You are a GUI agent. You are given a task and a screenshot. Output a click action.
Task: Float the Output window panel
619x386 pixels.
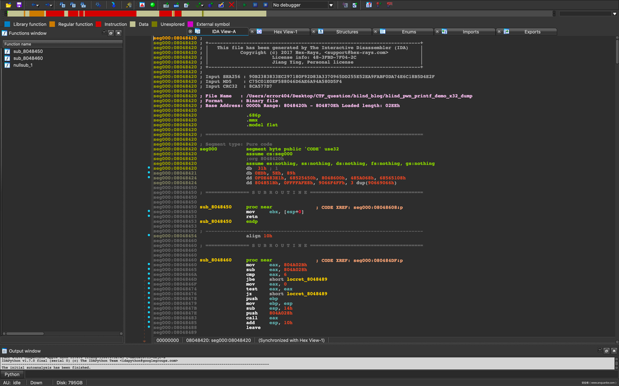point(607,350)
